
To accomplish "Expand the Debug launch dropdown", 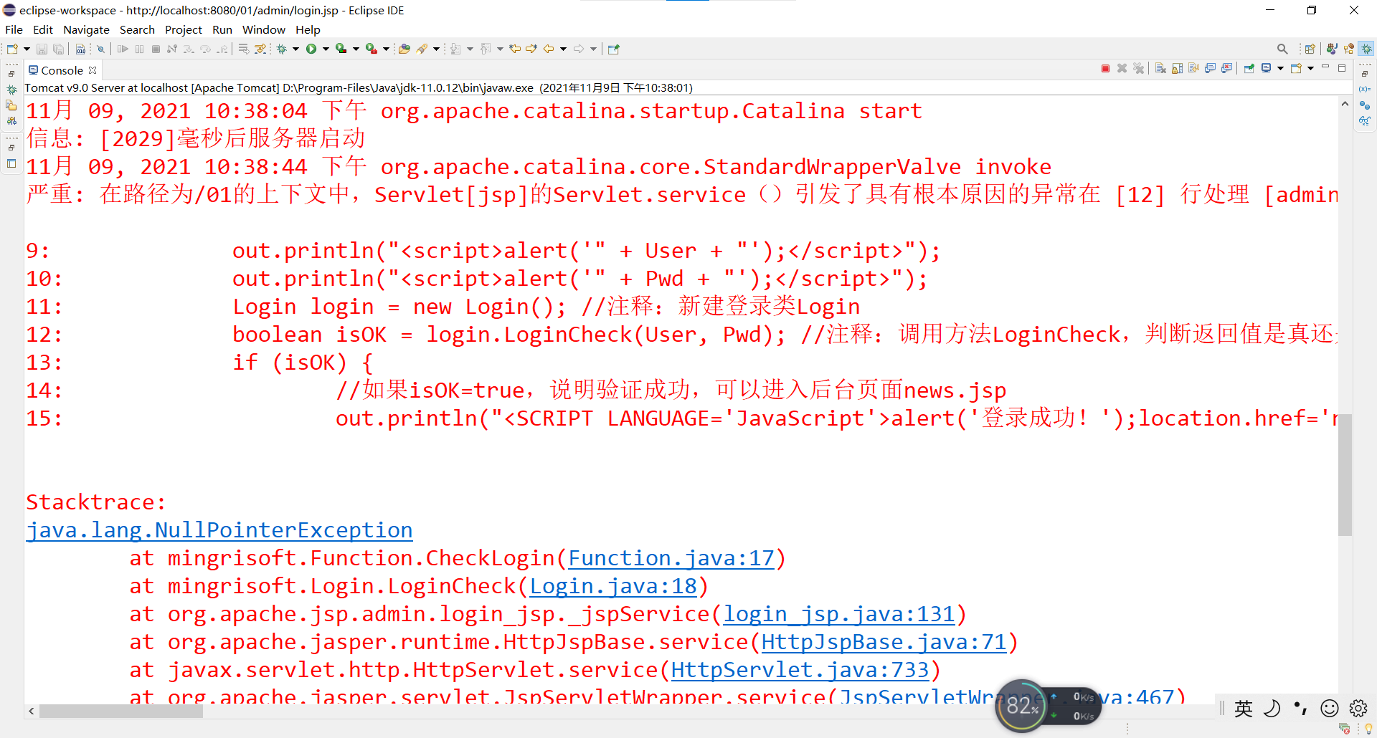I will (x=295, y=49).
